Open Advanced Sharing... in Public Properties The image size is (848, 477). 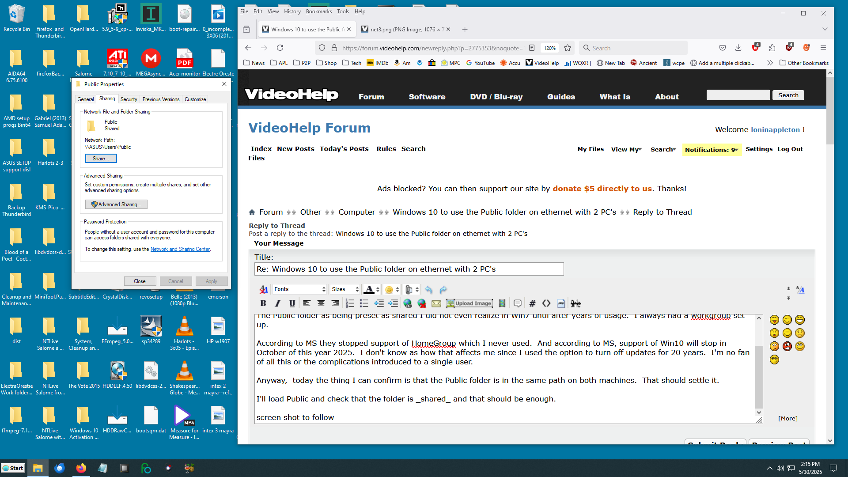[116, 204]
